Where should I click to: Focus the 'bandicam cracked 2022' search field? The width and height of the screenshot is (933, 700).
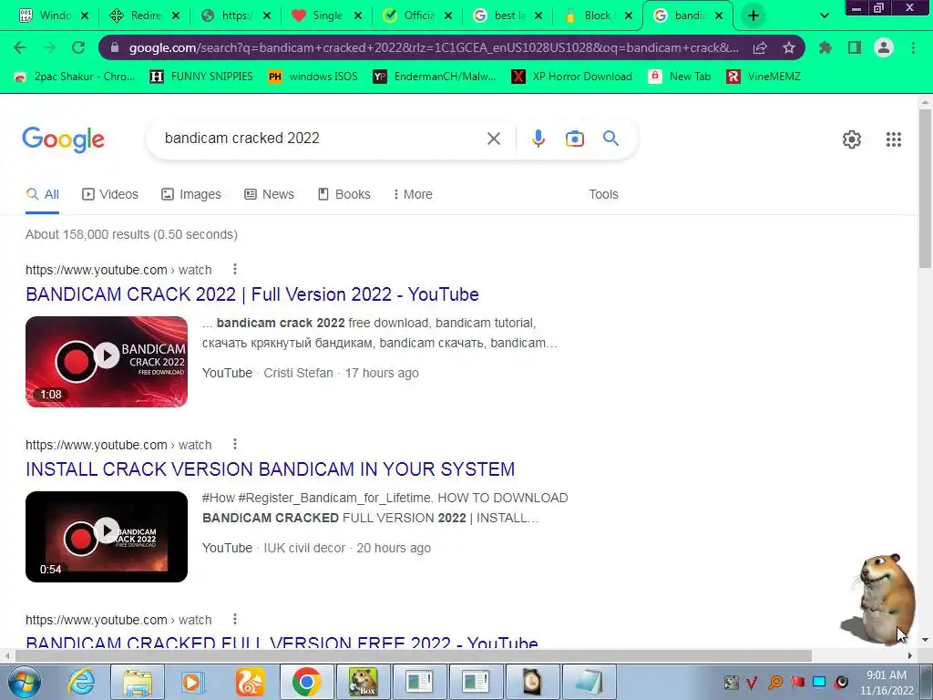[322, 139]
